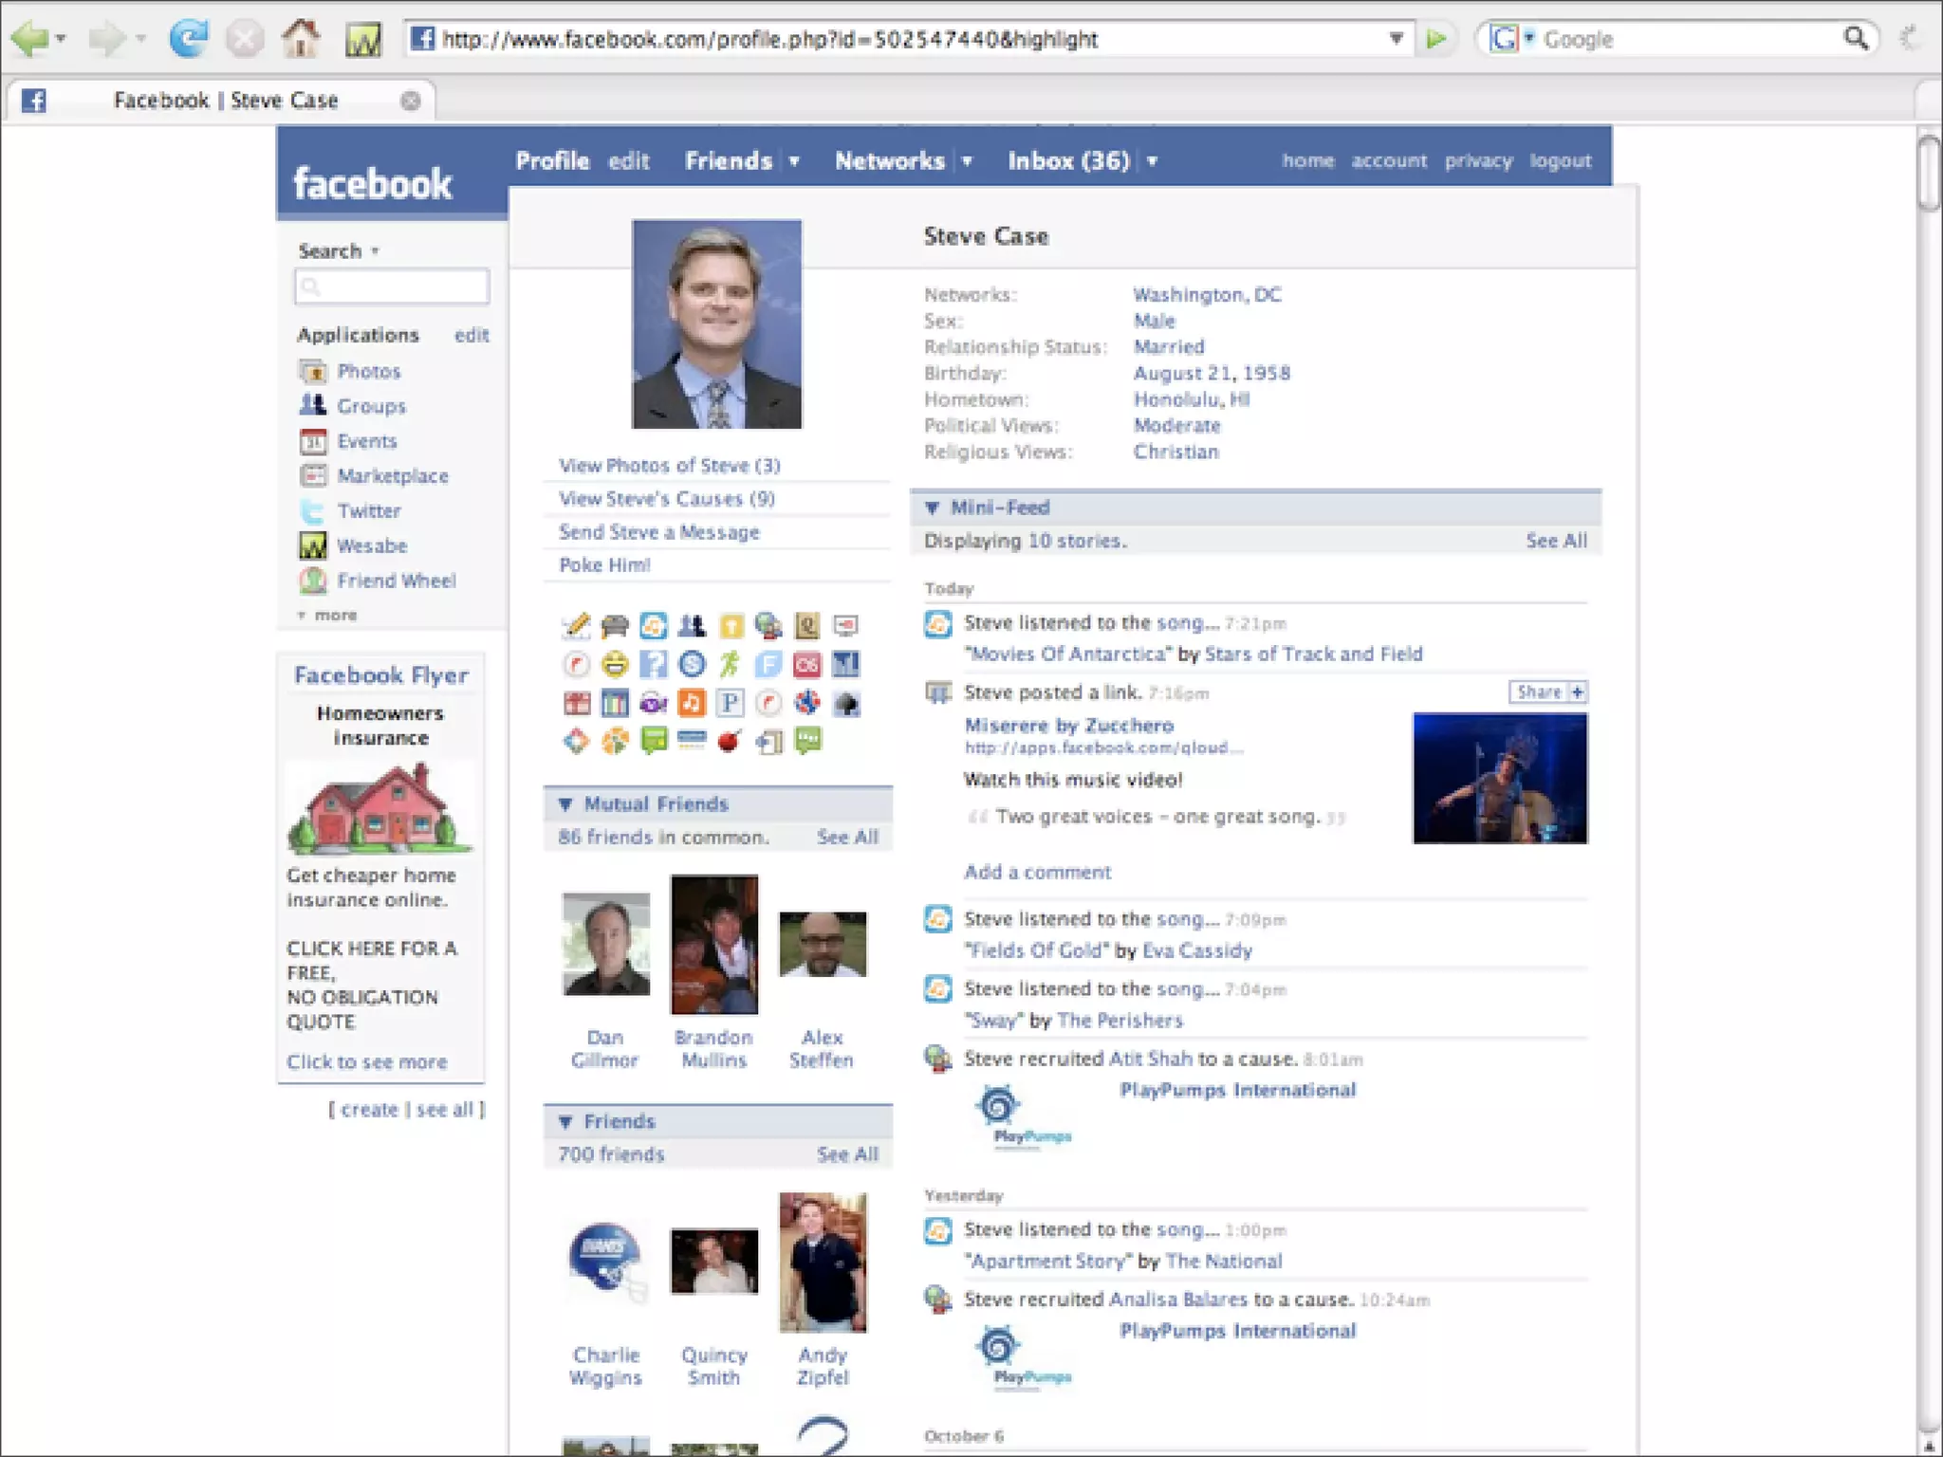Click the logout link
1943x1457 pixels.
(1561, 160)
